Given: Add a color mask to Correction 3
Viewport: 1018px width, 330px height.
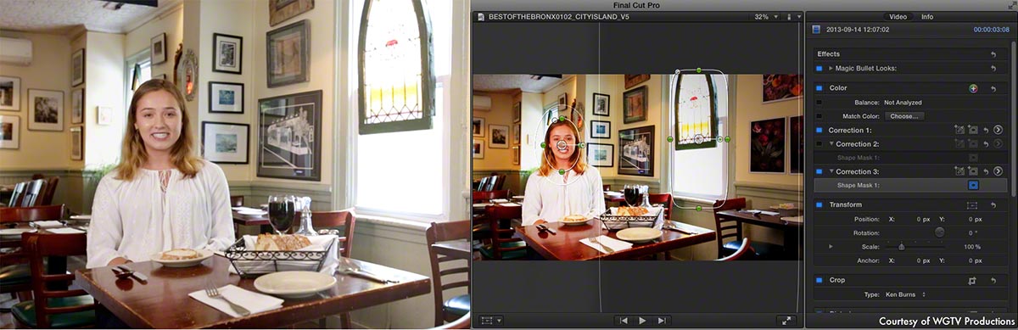Looking at the screenshot, I should 960,171.
